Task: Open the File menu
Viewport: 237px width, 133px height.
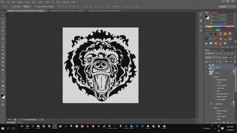Action: click(8, 2)
